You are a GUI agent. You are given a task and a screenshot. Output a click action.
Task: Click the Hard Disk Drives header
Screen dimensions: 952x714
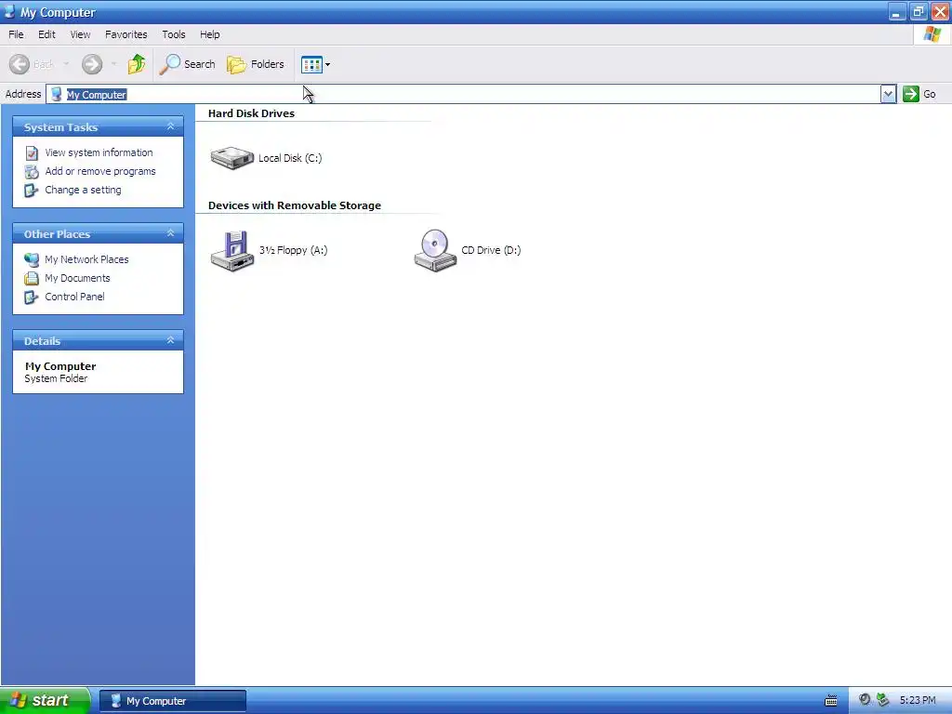(x=251, y=113)
